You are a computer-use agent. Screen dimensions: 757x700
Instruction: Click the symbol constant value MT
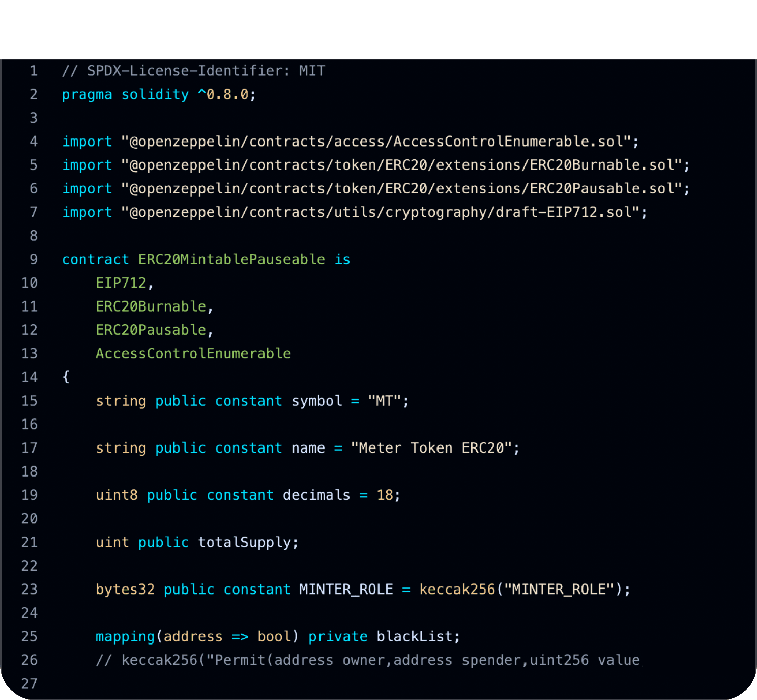[x=385, y=401]
